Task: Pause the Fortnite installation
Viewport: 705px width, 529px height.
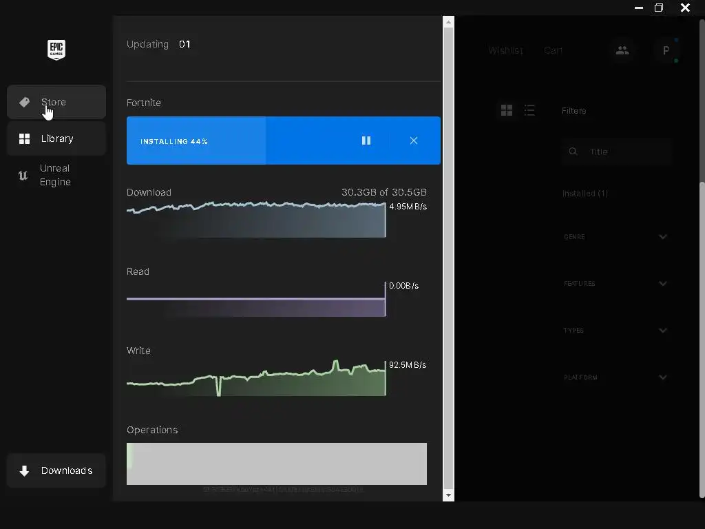Action: [366, 141]
